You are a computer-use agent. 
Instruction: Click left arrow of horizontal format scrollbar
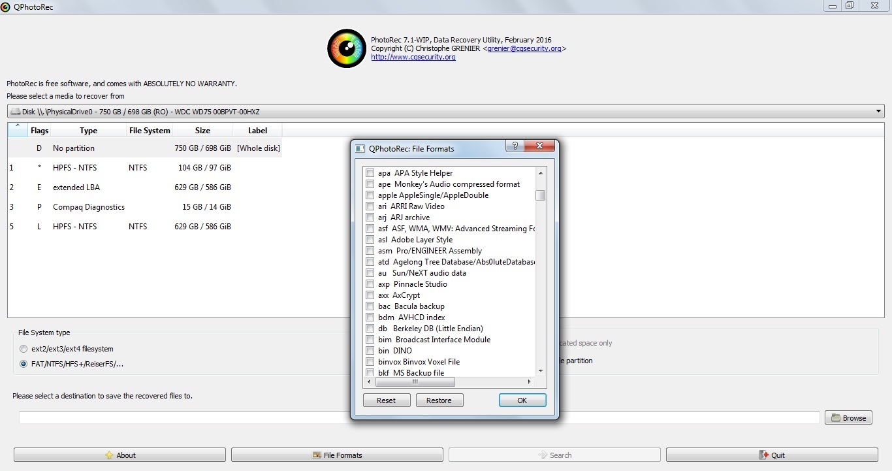coord(369,382)
